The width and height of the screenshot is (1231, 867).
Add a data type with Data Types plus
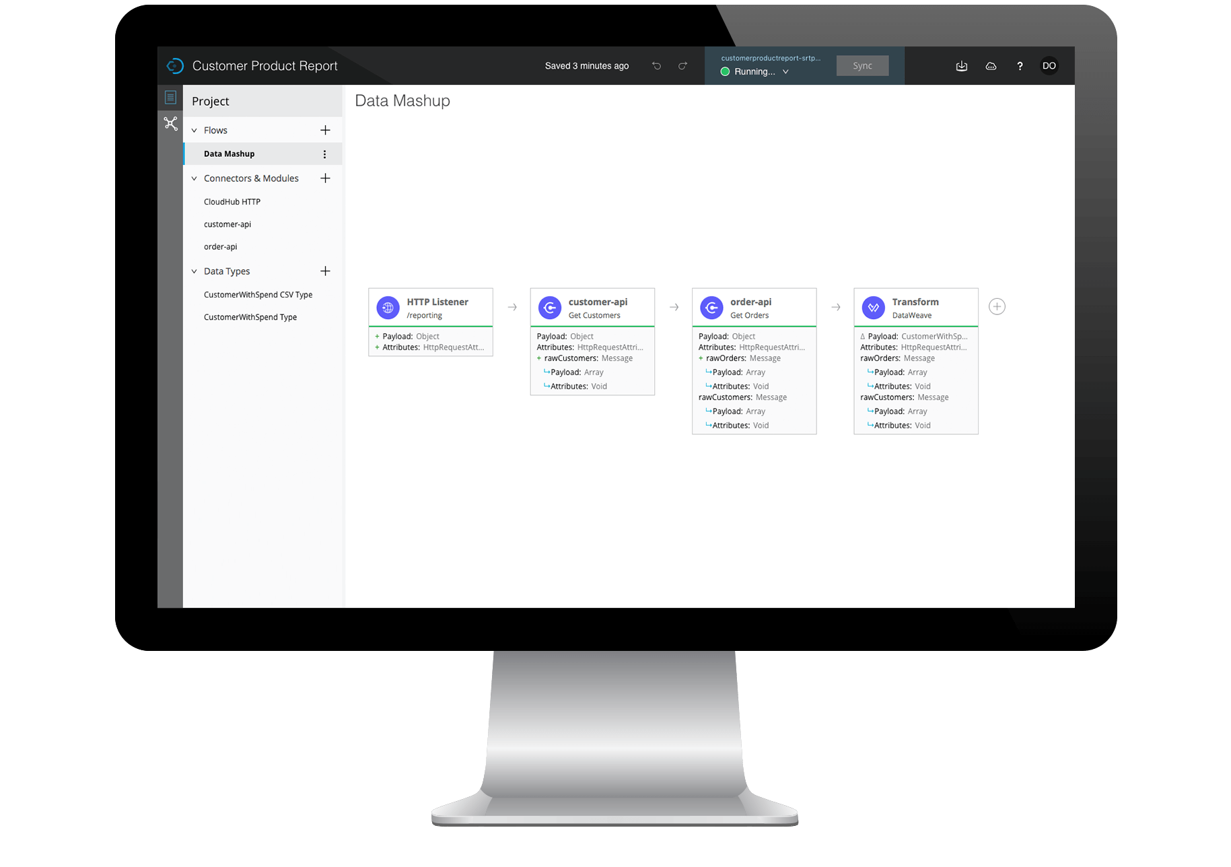tap(325, 271)
